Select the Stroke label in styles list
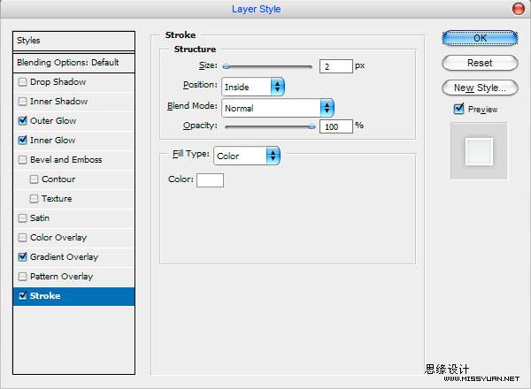Viewport: 531px width, 389px height. click(45, 296)
